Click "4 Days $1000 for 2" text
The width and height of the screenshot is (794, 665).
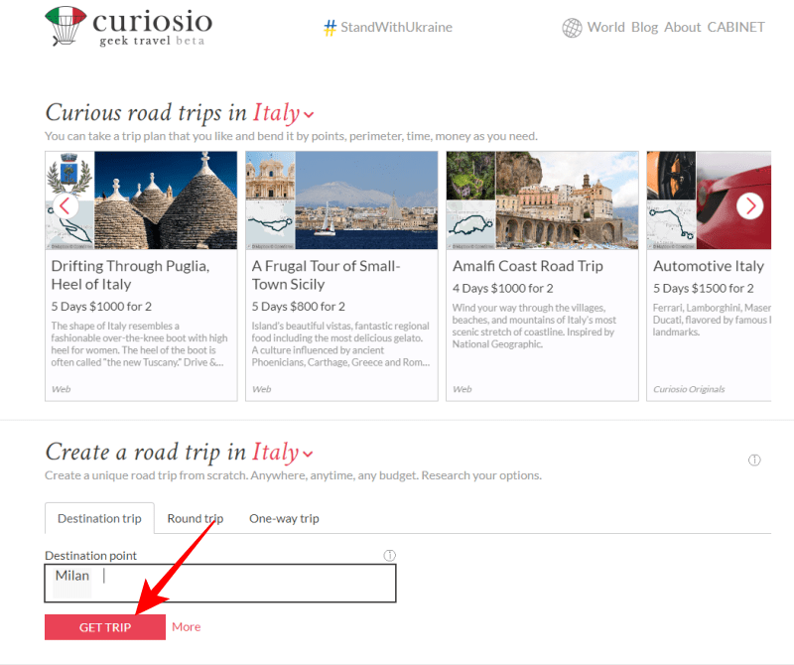pyautogui.click(x=502, y=288)
